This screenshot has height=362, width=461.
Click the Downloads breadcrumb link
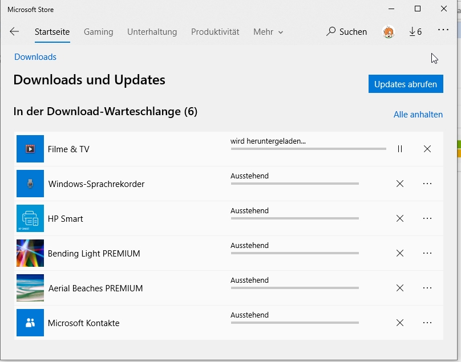coord(35,56)
